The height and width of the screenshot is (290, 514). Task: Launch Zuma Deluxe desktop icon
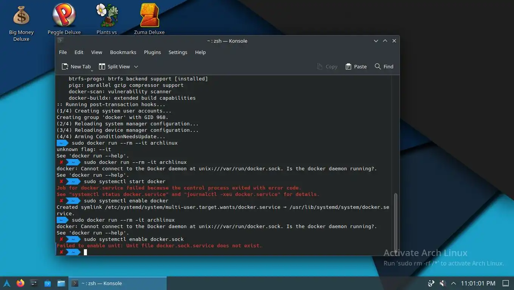click(149, 19)
